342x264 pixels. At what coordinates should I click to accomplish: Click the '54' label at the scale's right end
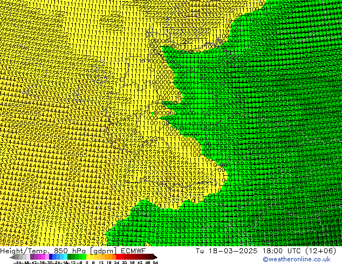pos(155,262)
